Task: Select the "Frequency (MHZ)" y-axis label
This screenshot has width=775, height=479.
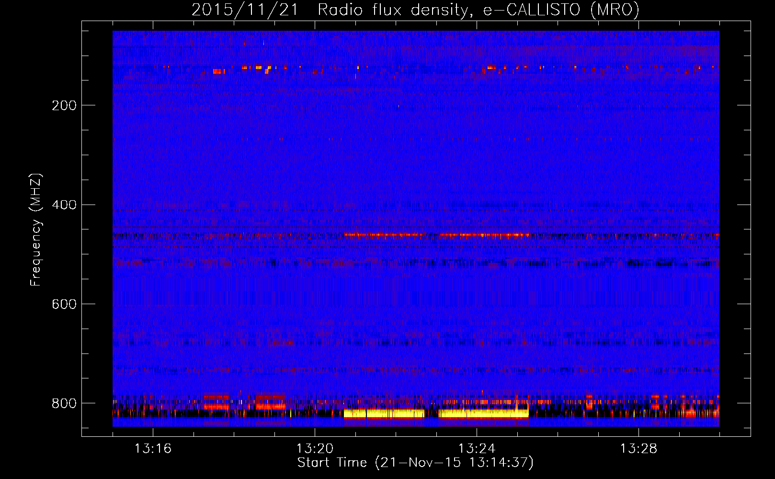Action: [36, 229]
